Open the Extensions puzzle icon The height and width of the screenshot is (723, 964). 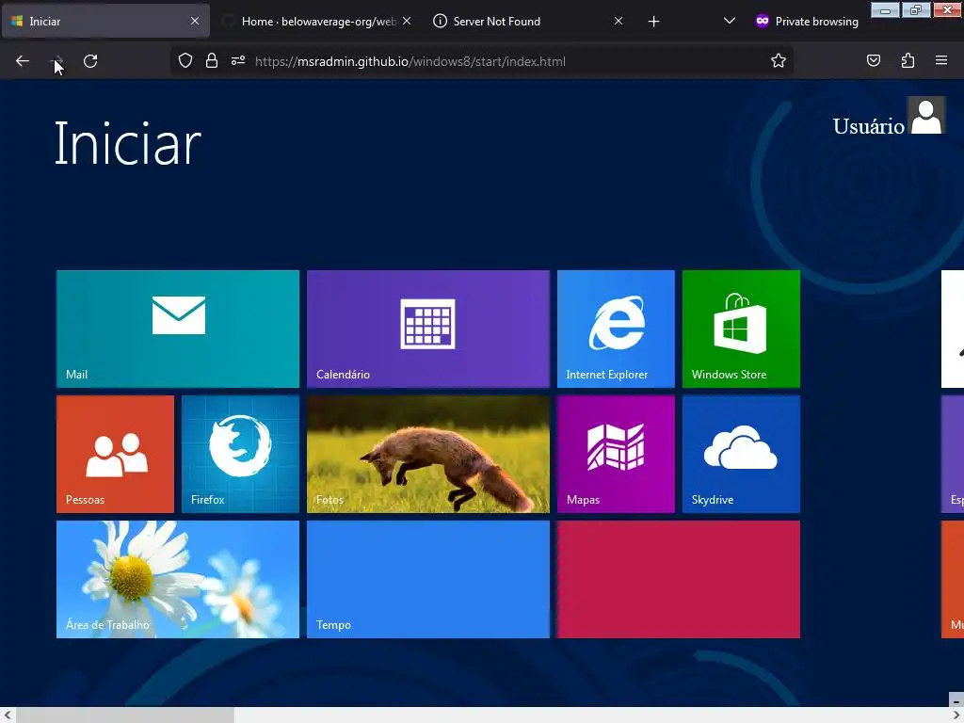tap(908, 61)
